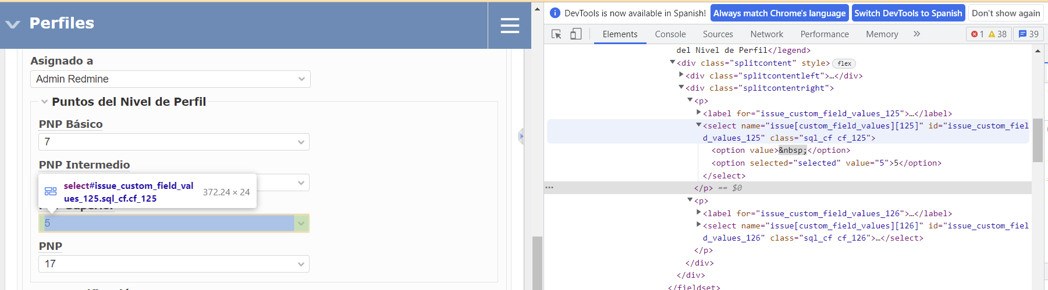Expand the div splitcontentleft node
This screenshot has height=290, width=1048.
[681, 75]
